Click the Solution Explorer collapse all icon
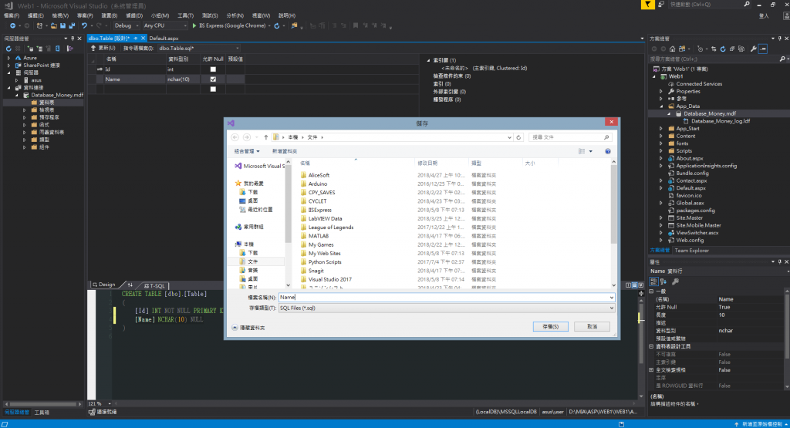Screen dimensions: 790x428 click(x=732, y=49)
